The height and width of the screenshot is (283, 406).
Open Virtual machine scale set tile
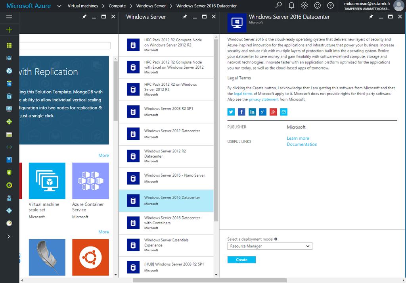(47, 191)
